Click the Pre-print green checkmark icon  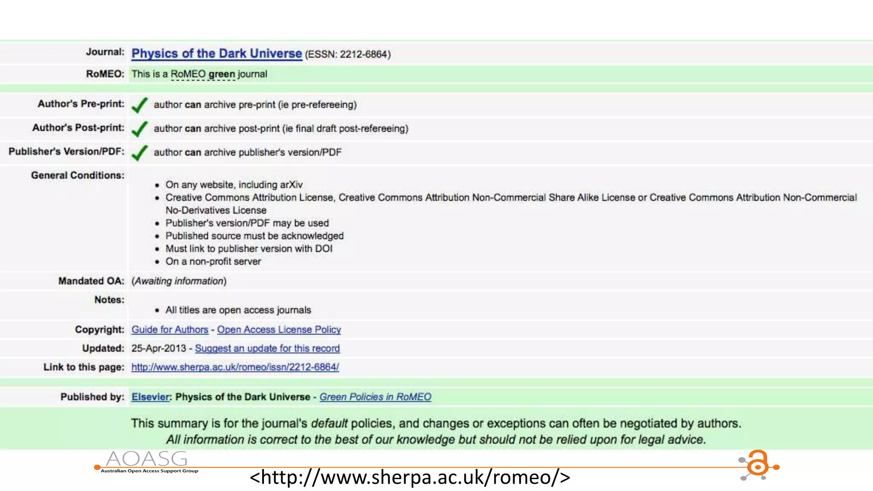point(139,105)
